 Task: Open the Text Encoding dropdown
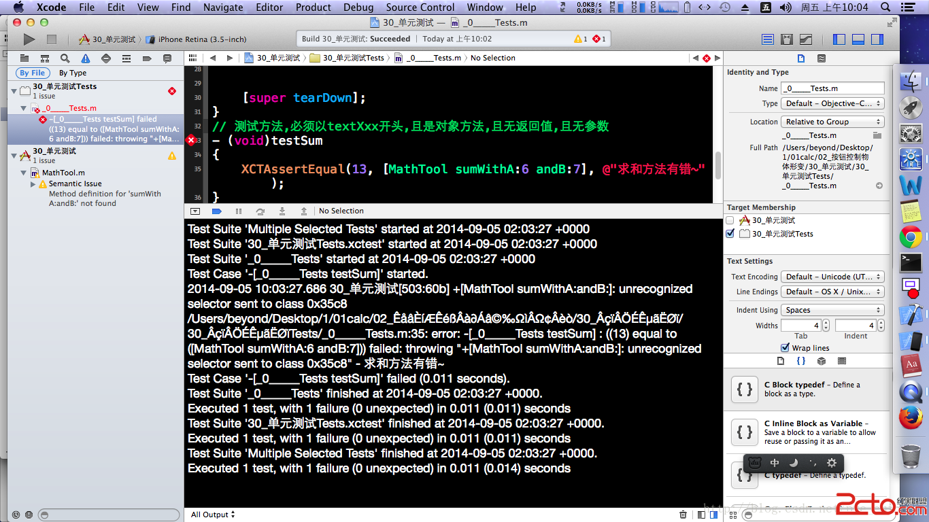click(833, 277)
